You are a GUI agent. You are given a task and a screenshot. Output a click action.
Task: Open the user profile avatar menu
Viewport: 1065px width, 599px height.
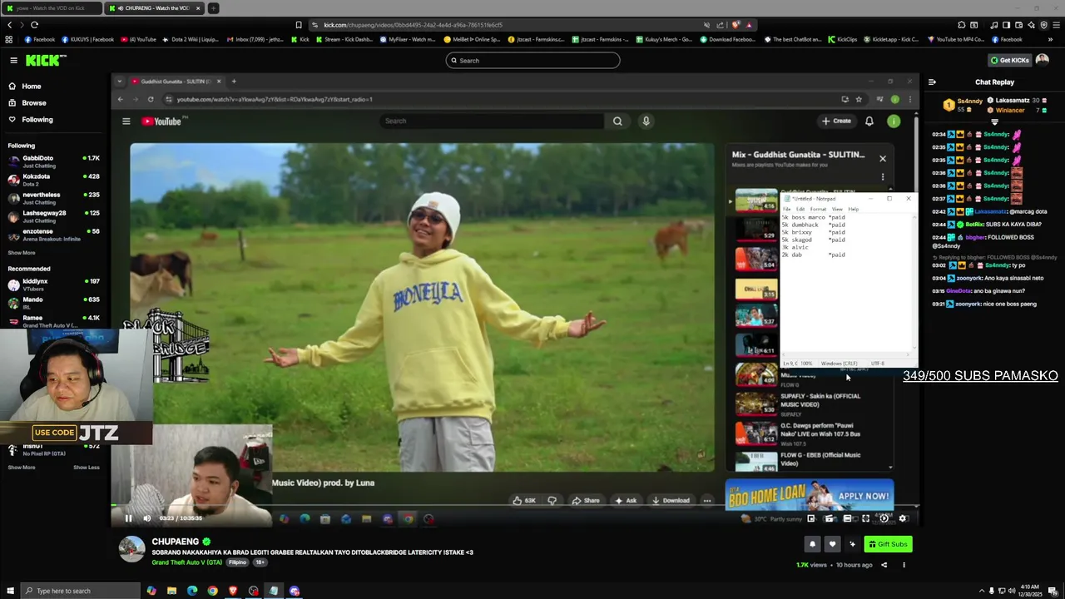1042,60
